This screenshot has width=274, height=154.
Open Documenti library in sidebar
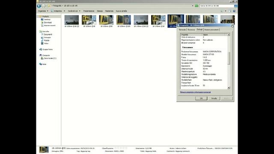(48, 34)
